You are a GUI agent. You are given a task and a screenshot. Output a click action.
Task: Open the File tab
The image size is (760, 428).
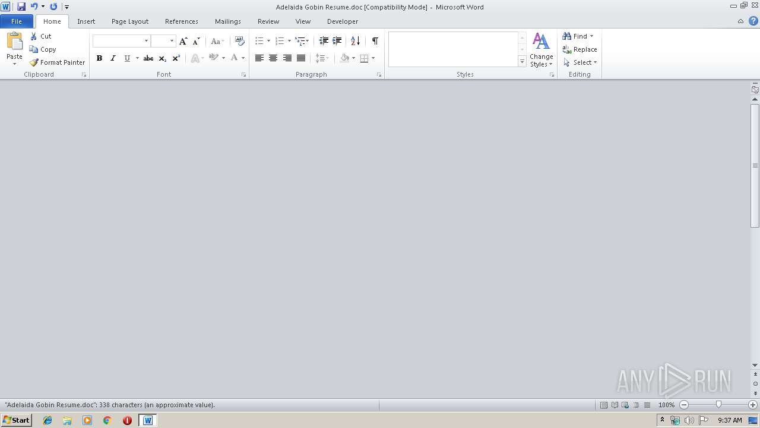(17, 21)
